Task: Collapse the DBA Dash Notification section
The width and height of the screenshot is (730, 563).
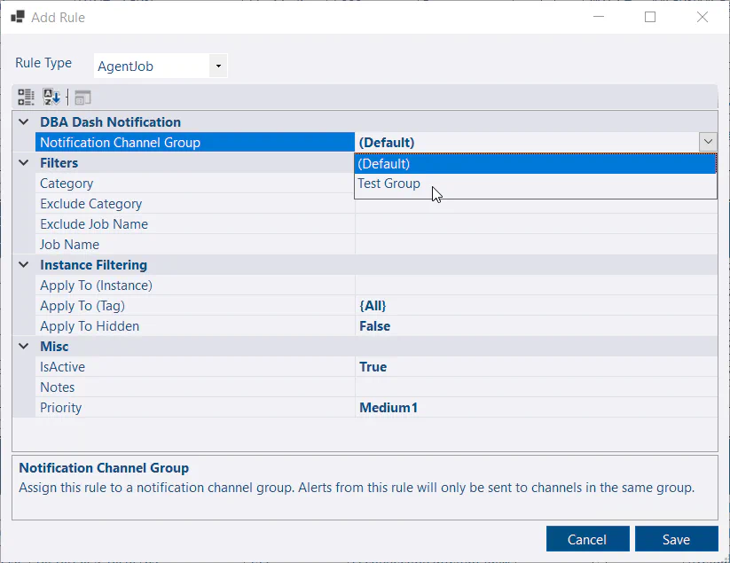Action: 23,122
